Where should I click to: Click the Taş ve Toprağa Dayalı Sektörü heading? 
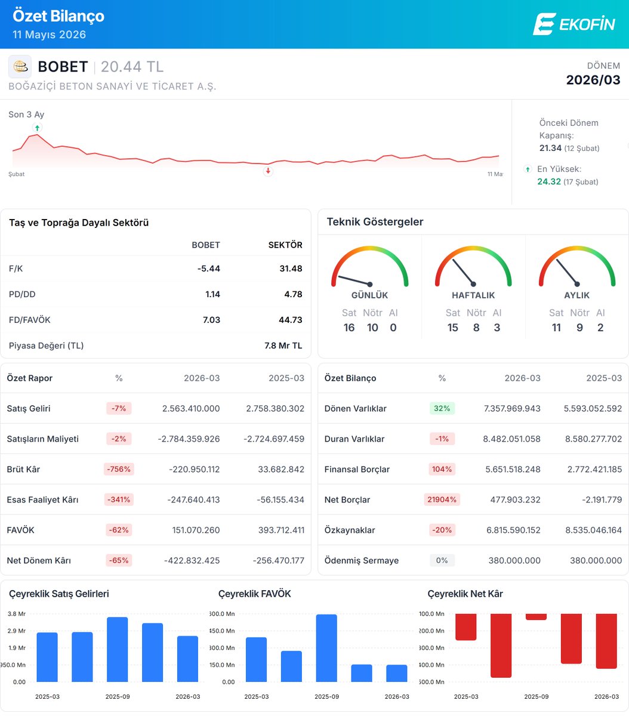click(x=79, y=223)
